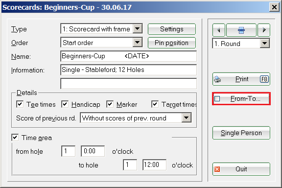Expand the Order dropdown
The height and width of the screenshot is (188, 282).
138,43
